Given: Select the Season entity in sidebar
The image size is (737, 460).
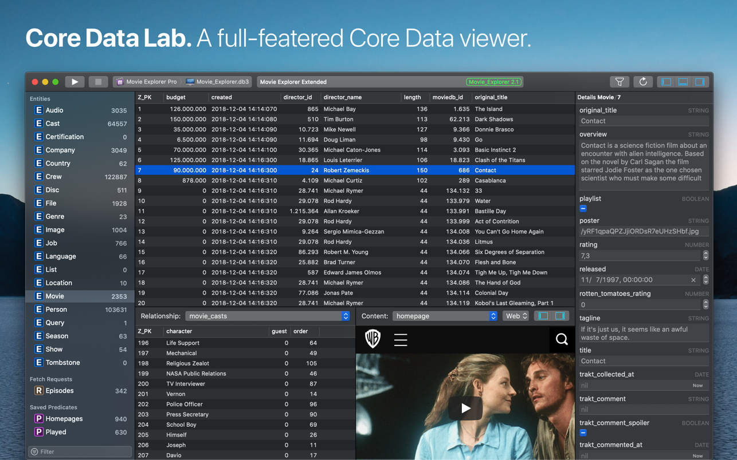Looking at the screenshot, I should click(x=80, y=336).
